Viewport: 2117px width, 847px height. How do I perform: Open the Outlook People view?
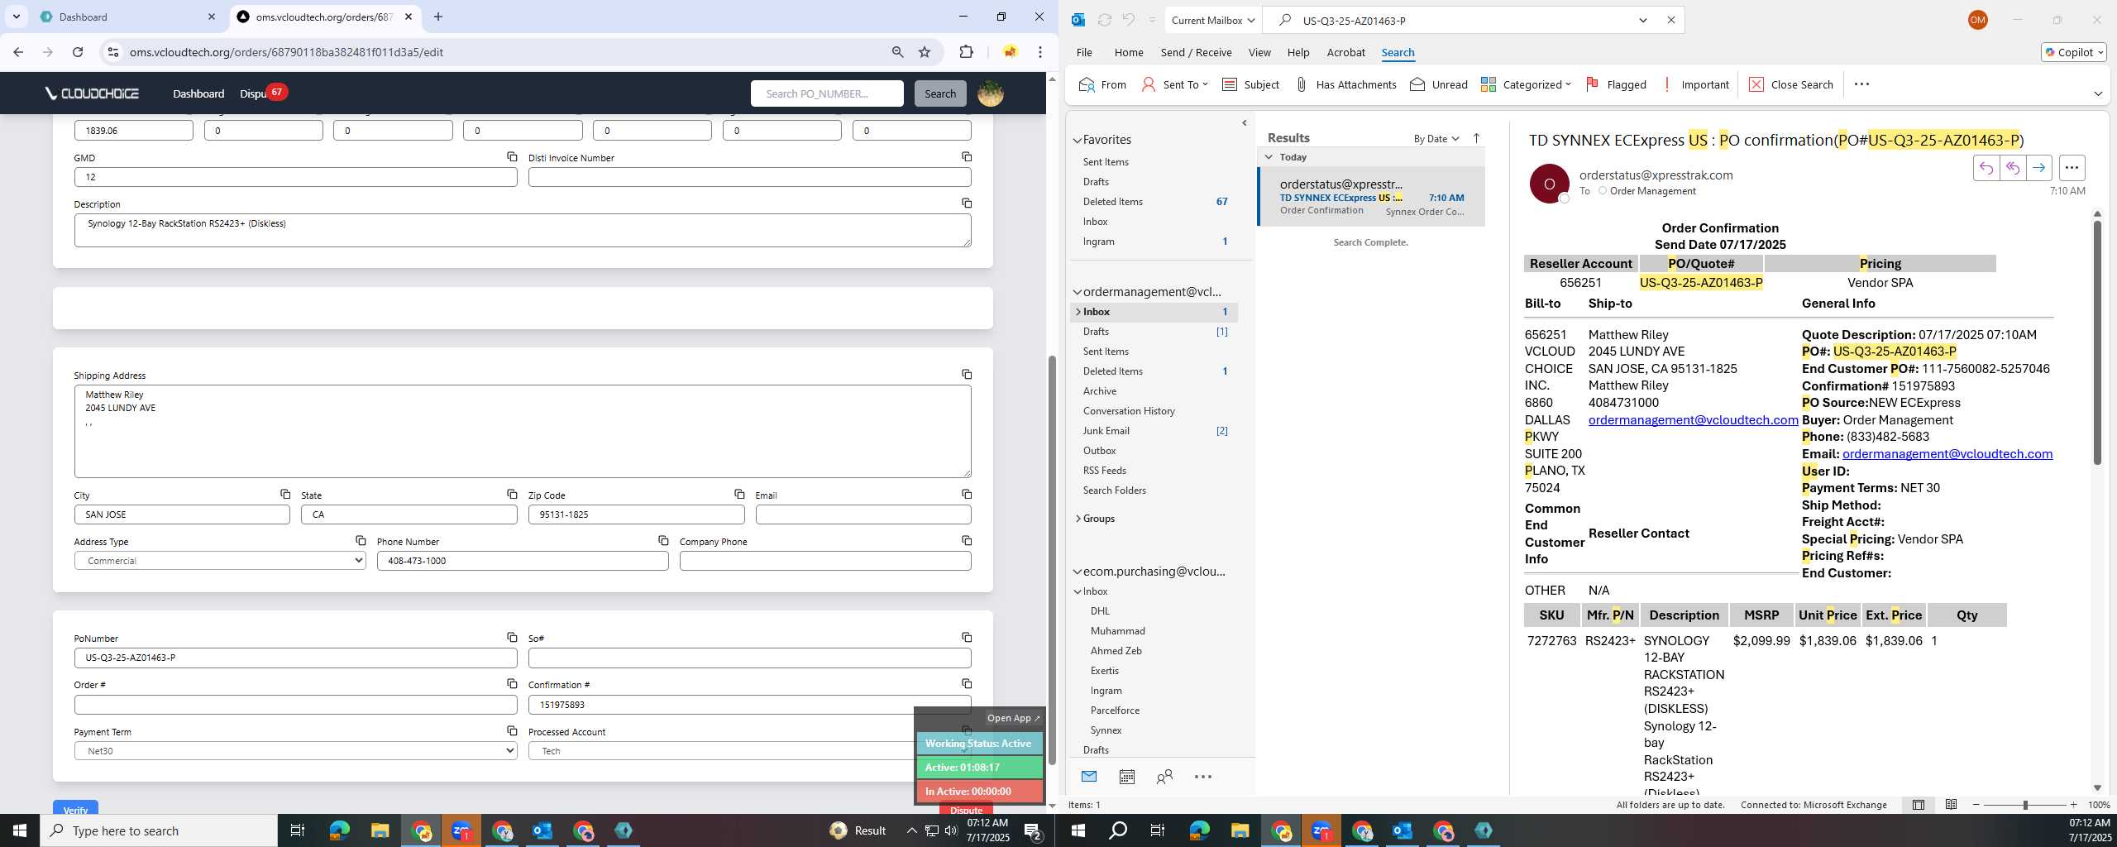(x=1164, y=777)
